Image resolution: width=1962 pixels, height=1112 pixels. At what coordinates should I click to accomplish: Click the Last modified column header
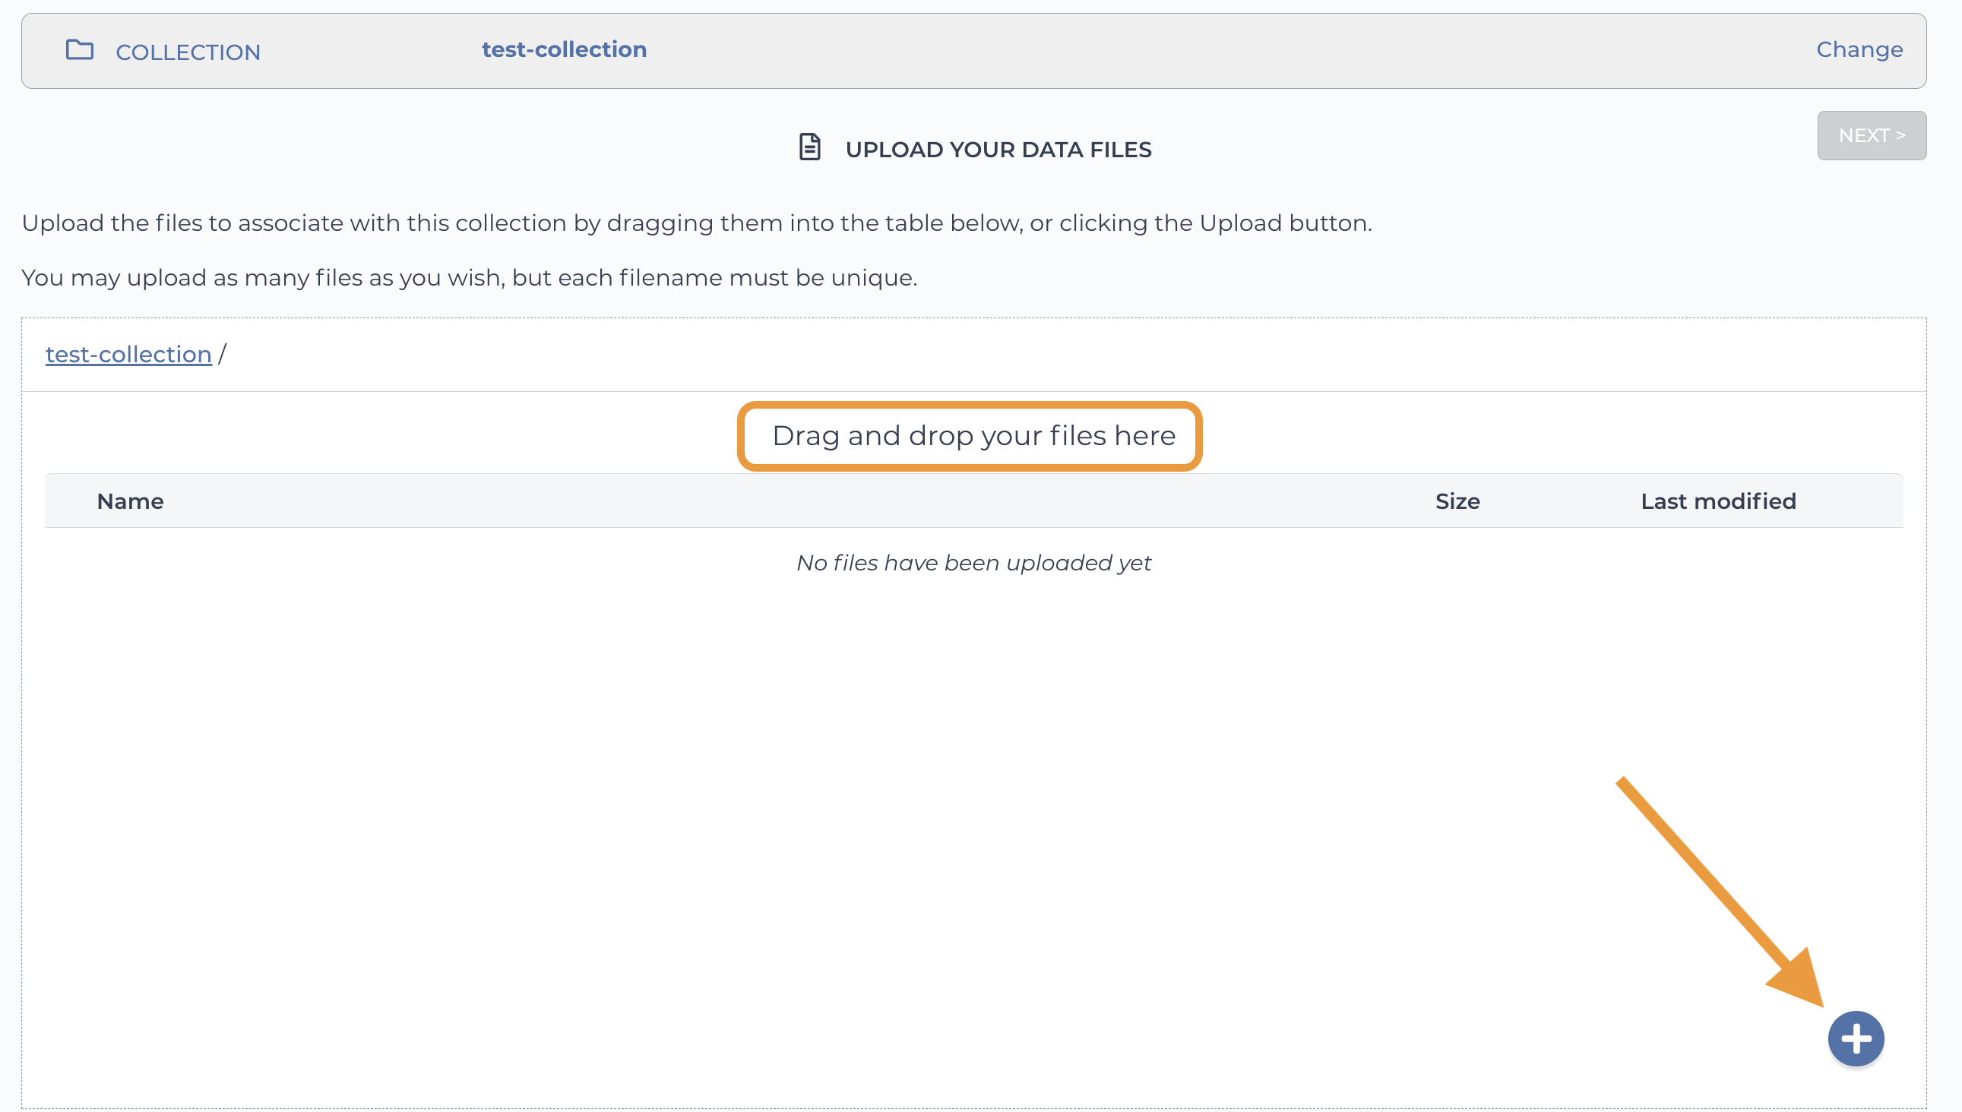[1717, 501]
